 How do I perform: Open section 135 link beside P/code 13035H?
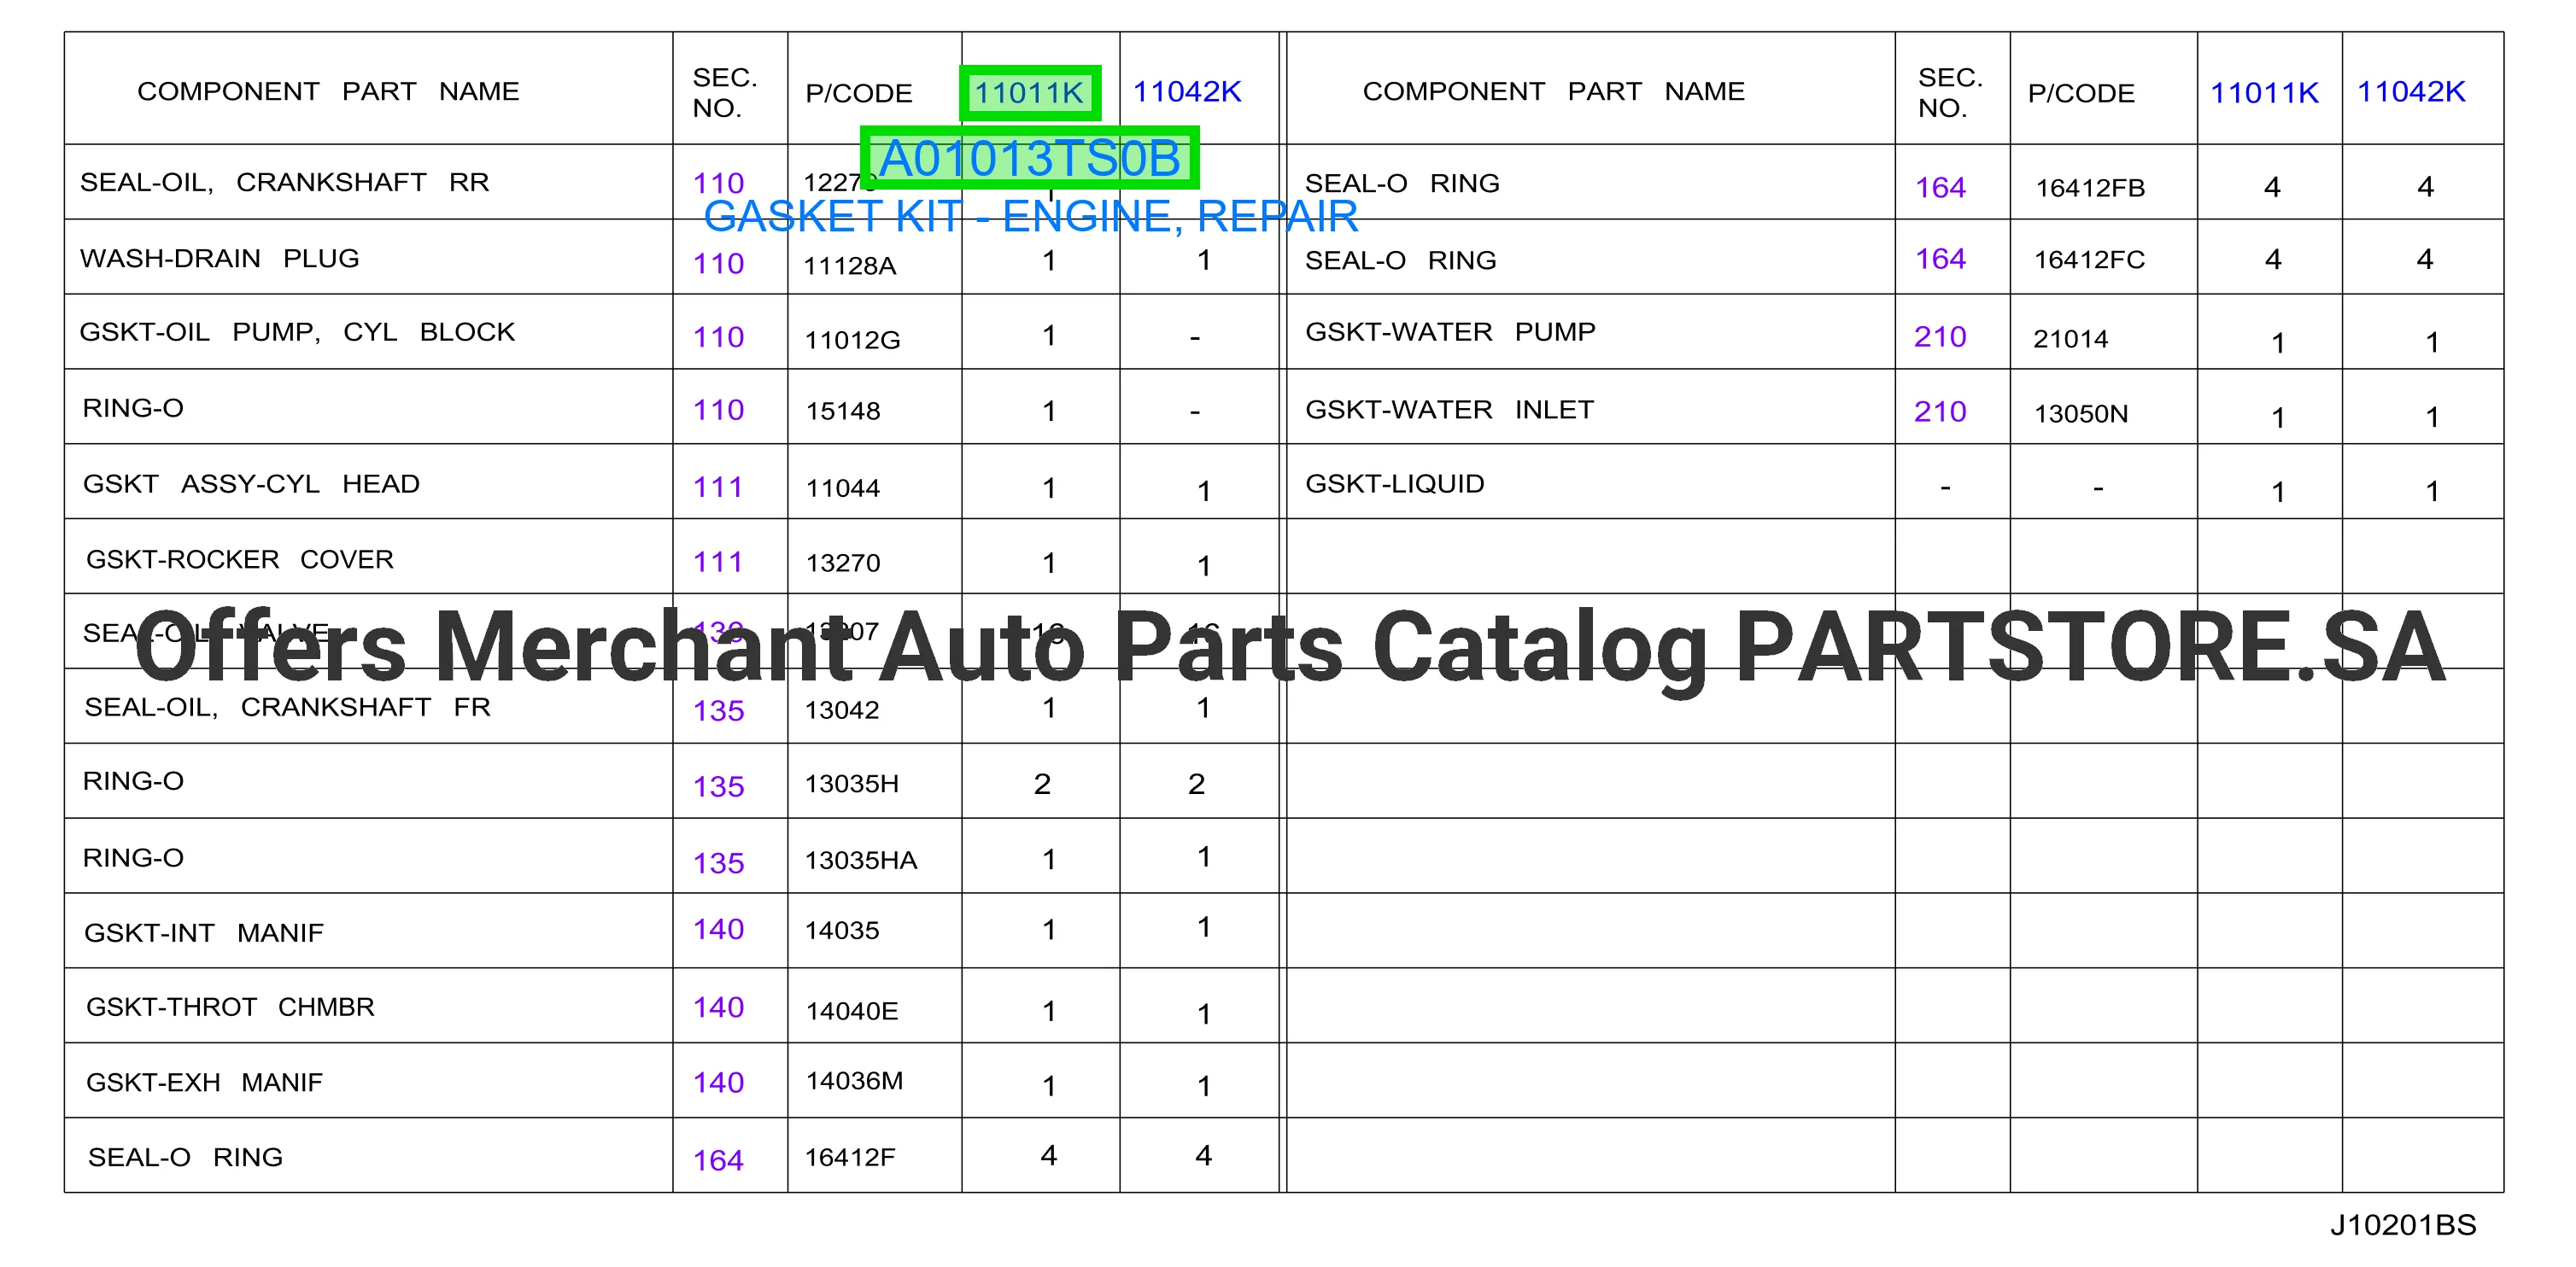point(718,787)
